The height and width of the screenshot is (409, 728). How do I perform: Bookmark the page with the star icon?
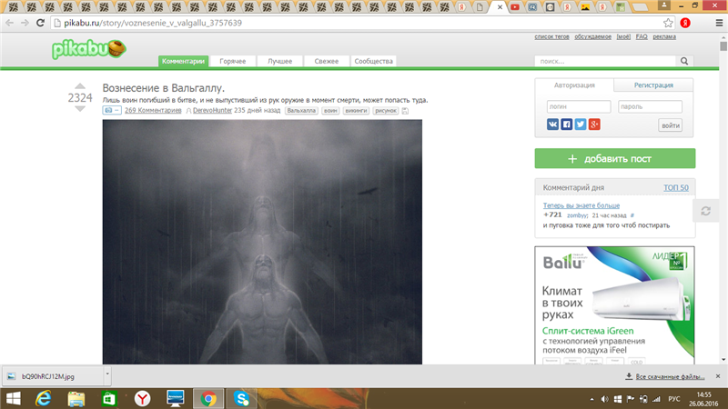coord(668,23)
